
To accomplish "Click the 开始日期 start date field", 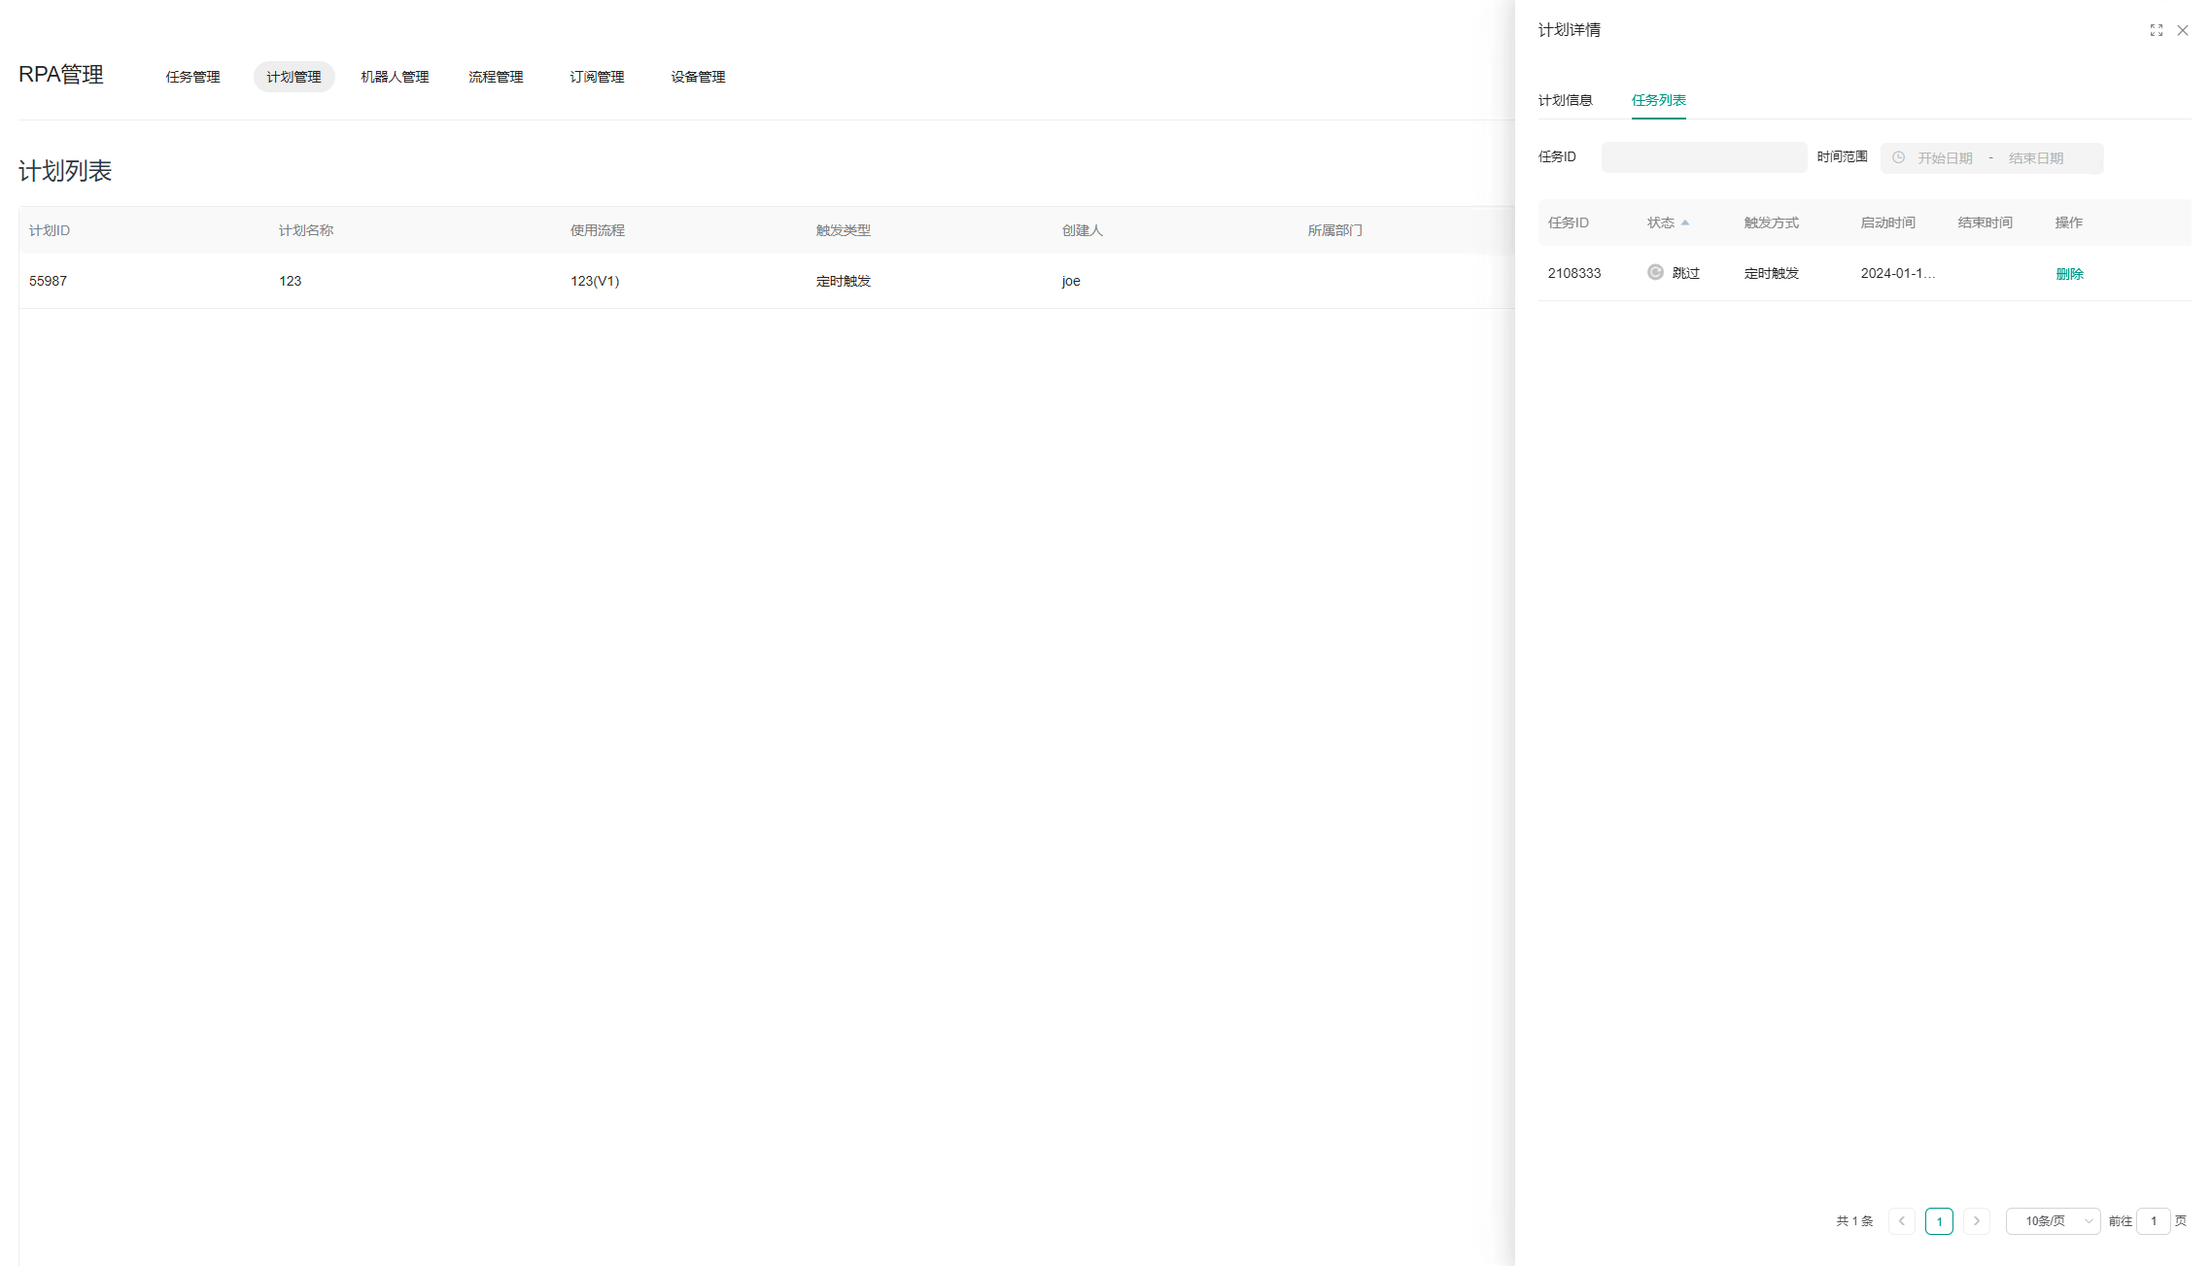I will tap(1945, 158).
